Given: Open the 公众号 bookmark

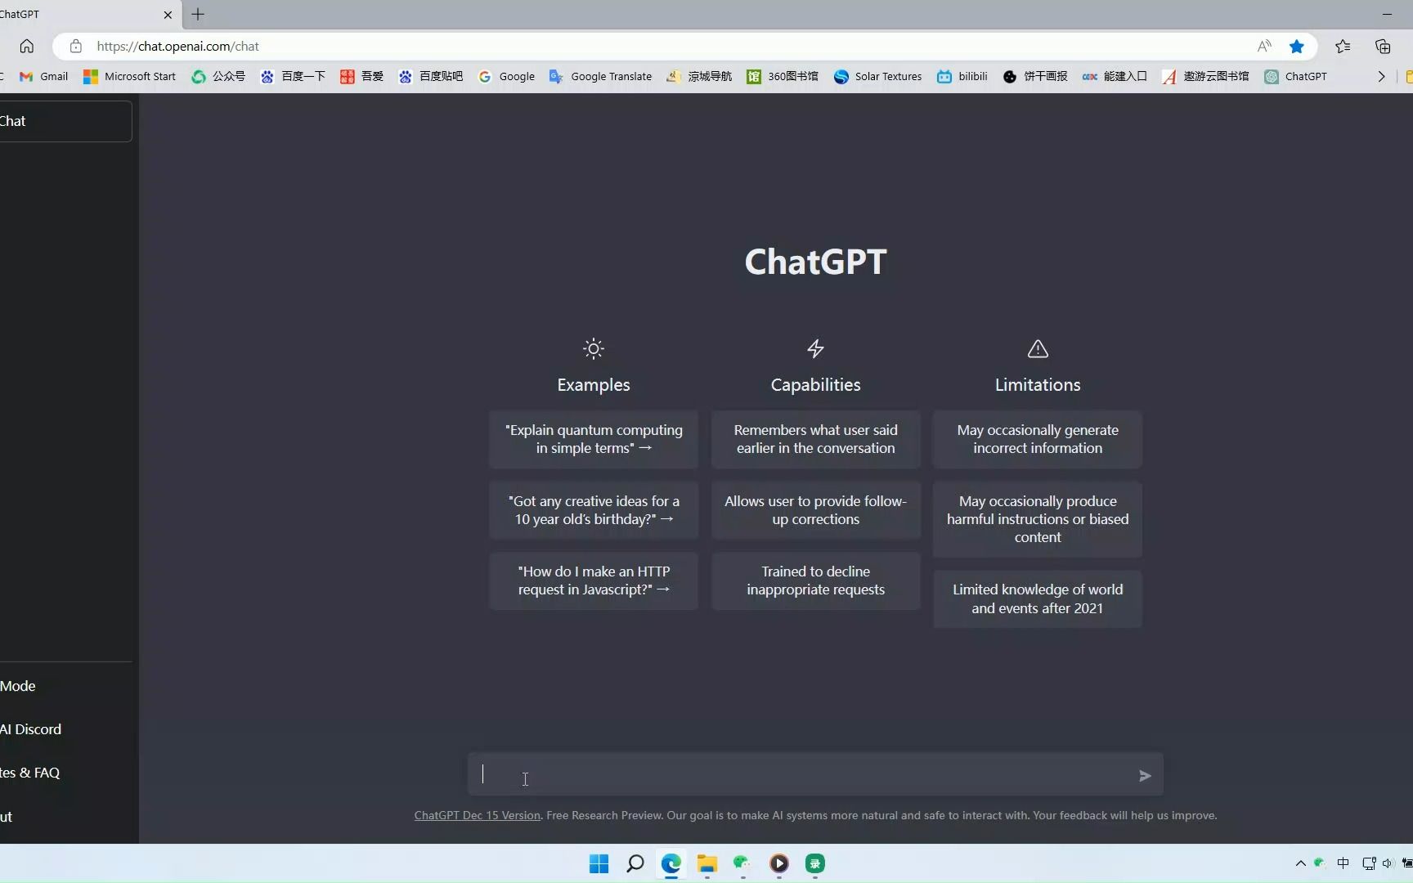Looking at the screenshot, I should click(x=218, y=76).
